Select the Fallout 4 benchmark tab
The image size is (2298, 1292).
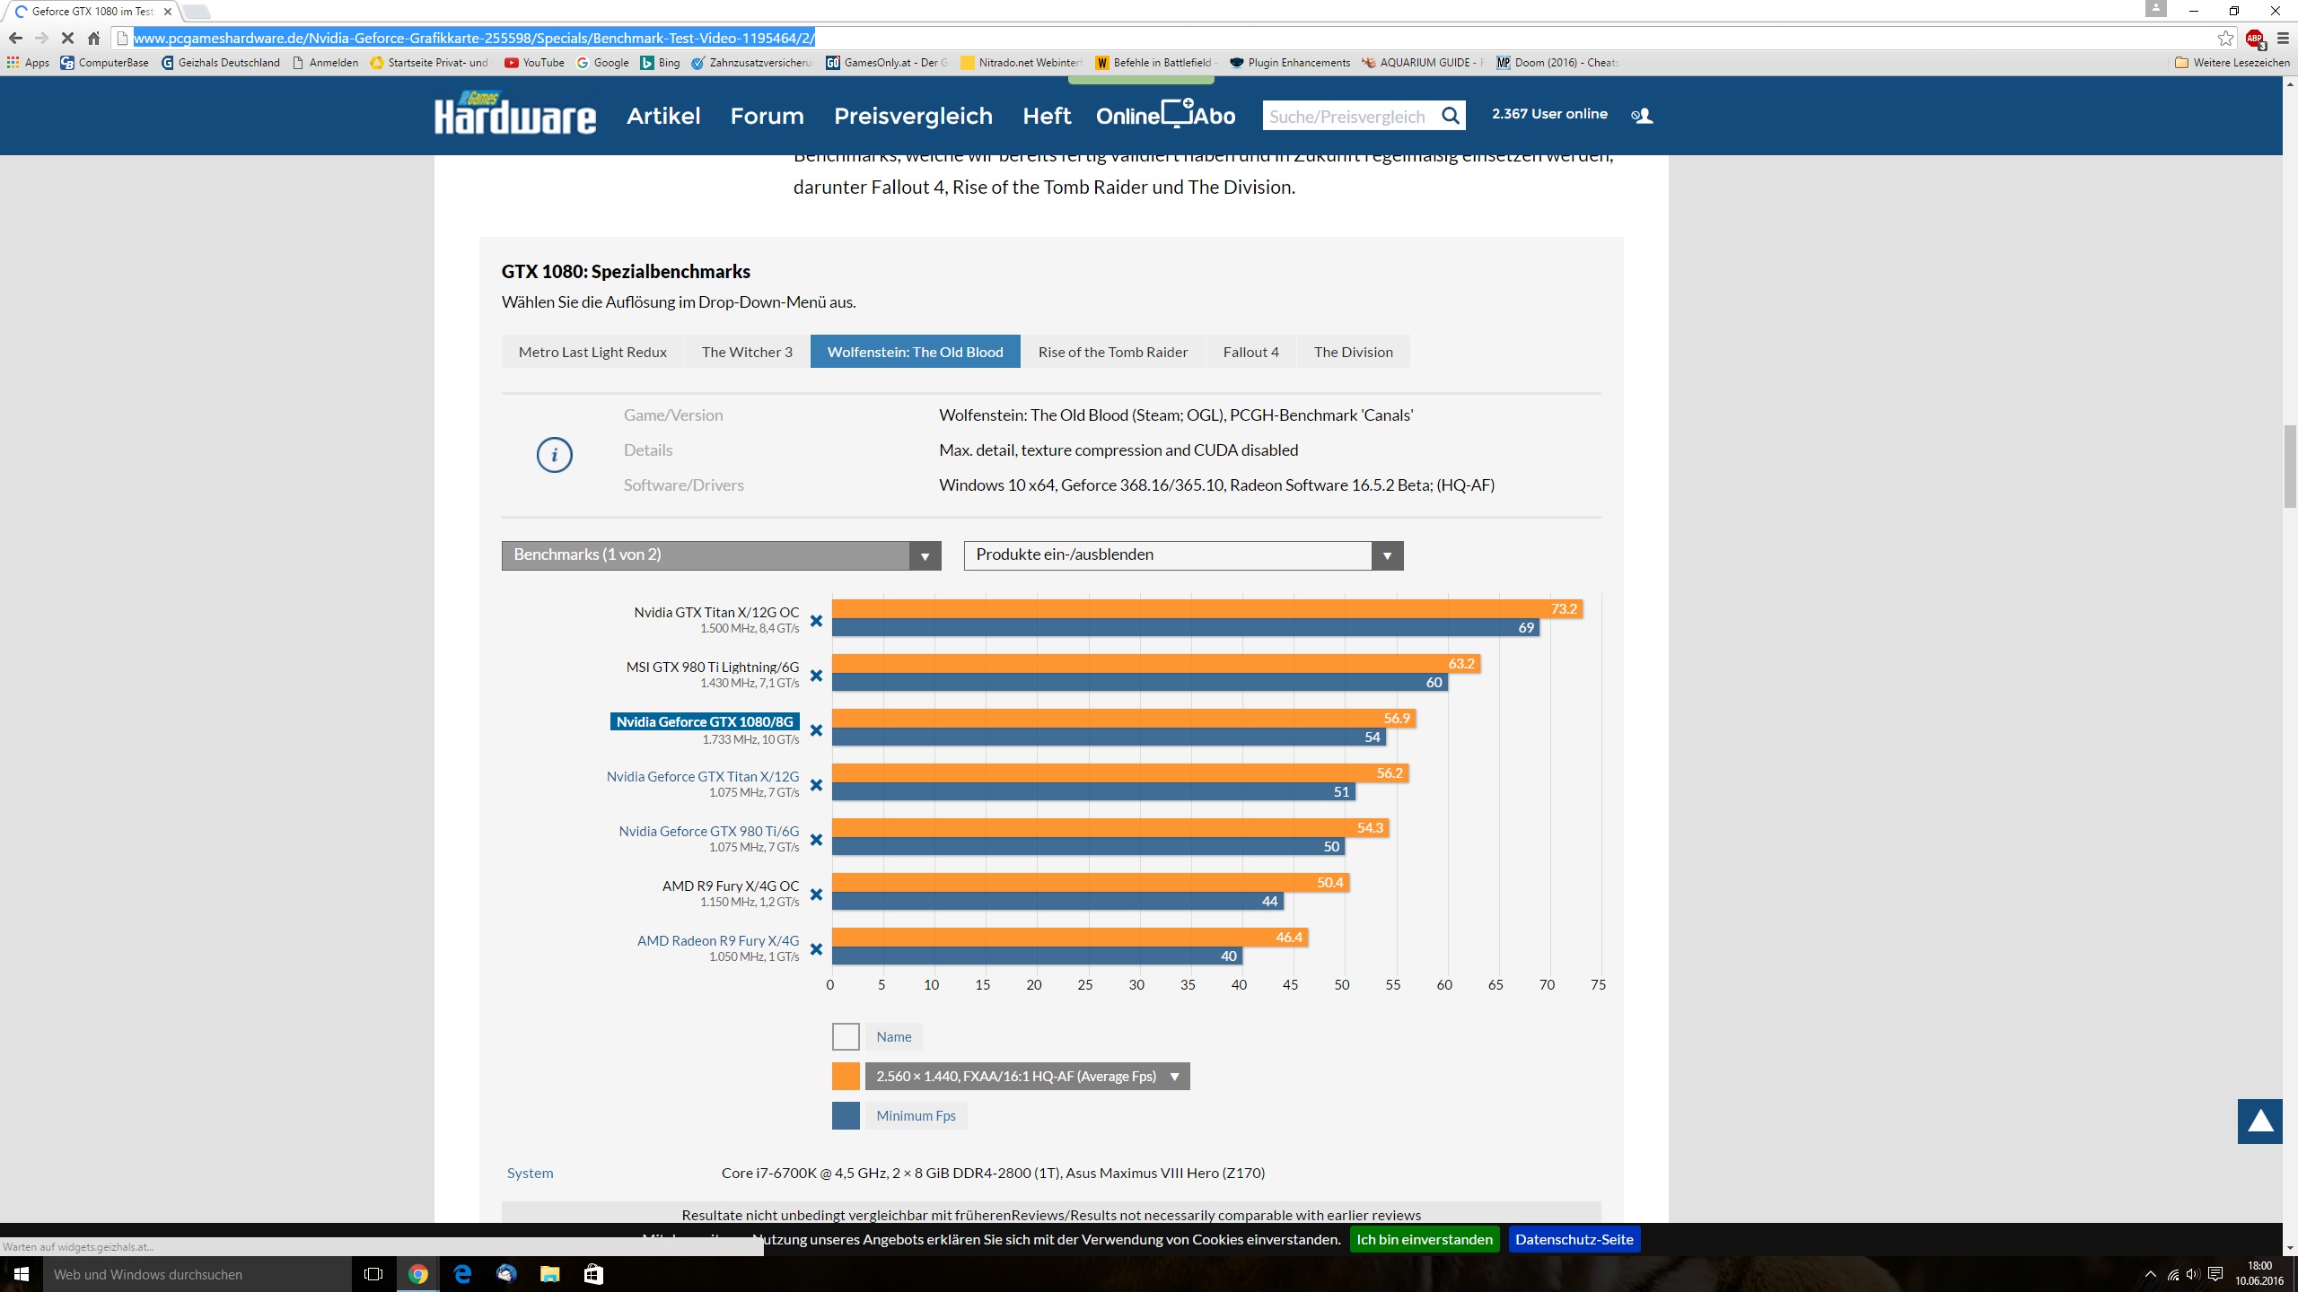1250,352
